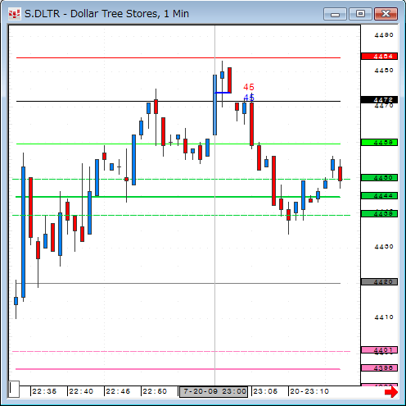
Task: Click the 4490 price scale value
Action: click(384, 35)
